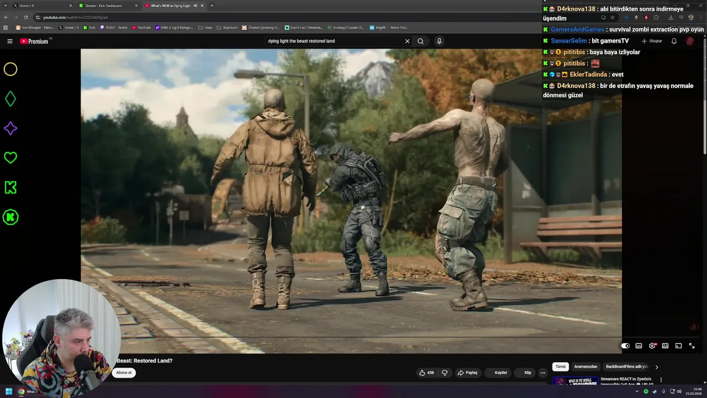Screen dimensions: 707x398
Task: Select the Tümü filter chip
Action: [x=561, y=366]
